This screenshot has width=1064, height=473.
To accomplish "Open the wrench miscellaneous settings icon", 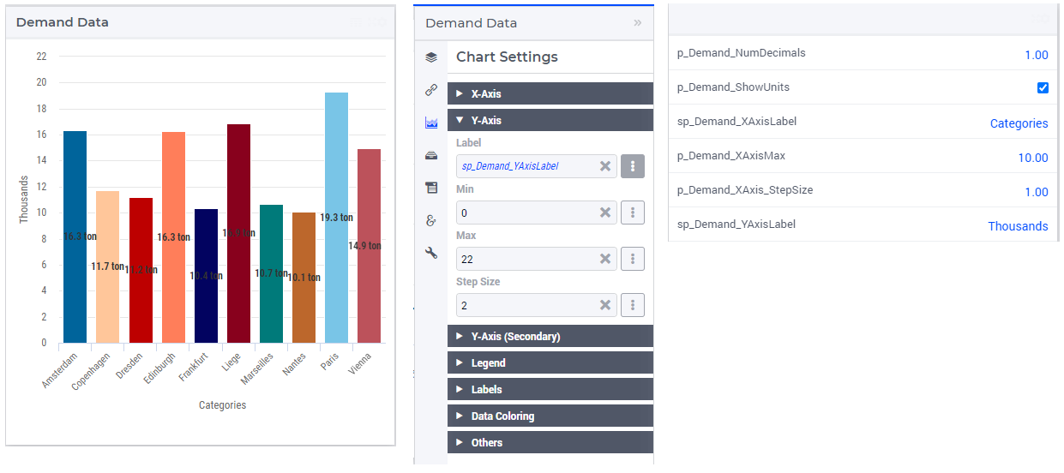I will coord(430,253).
